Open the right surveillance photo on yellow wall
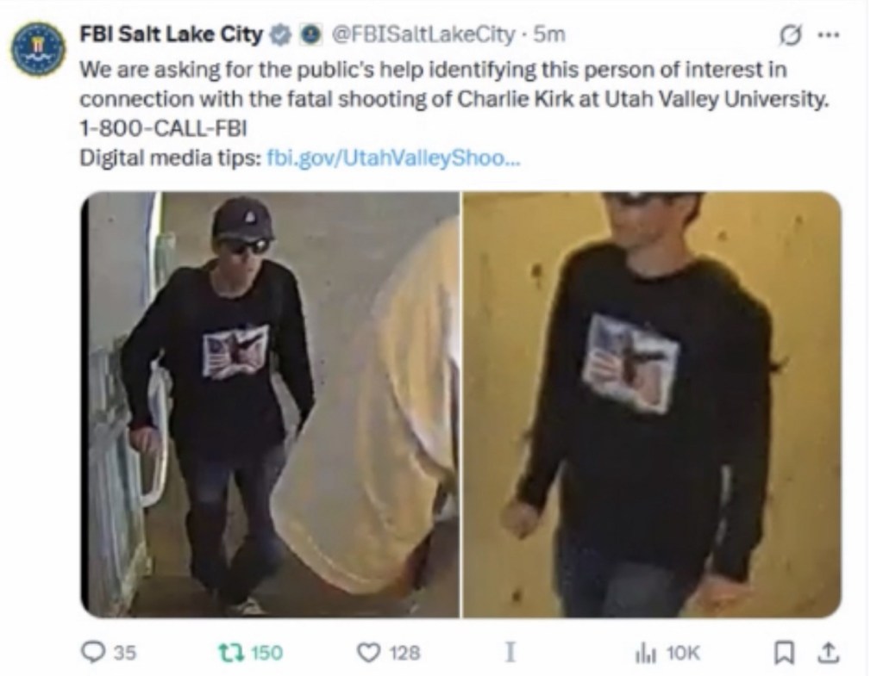 [652, 405]
